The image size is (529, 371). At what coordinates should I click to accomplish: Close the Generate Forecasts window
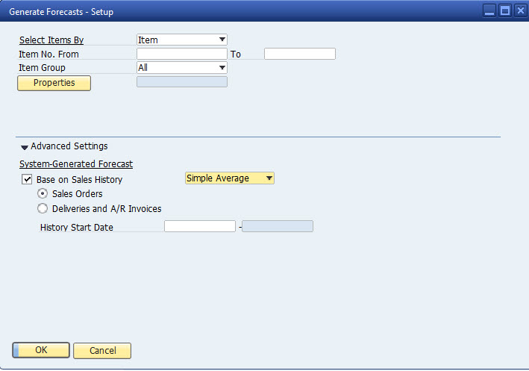(519, 11)
